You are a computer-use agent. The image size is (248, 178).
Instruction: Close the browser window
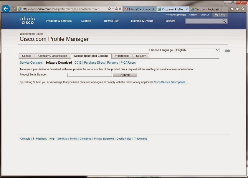click(241, 3)
